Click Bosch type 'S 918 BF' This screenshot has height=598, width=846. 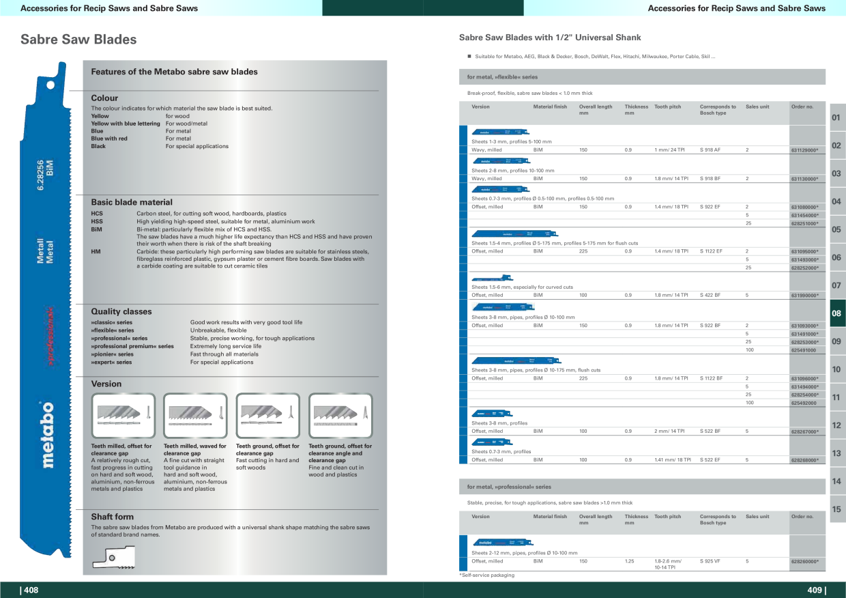point(710,178)
